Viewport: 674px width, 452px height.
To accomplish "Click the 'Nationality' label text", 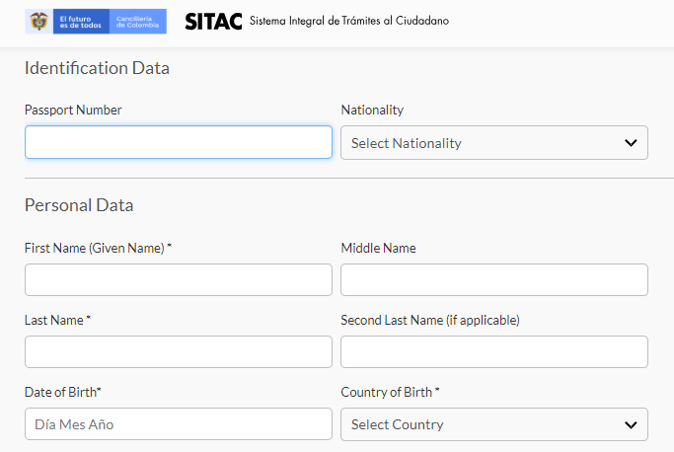I will point(372,111).
